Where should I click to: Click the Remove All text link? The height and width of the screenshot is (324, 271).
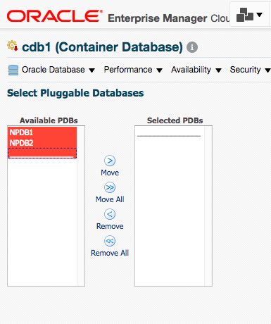[x=110, y=253]
